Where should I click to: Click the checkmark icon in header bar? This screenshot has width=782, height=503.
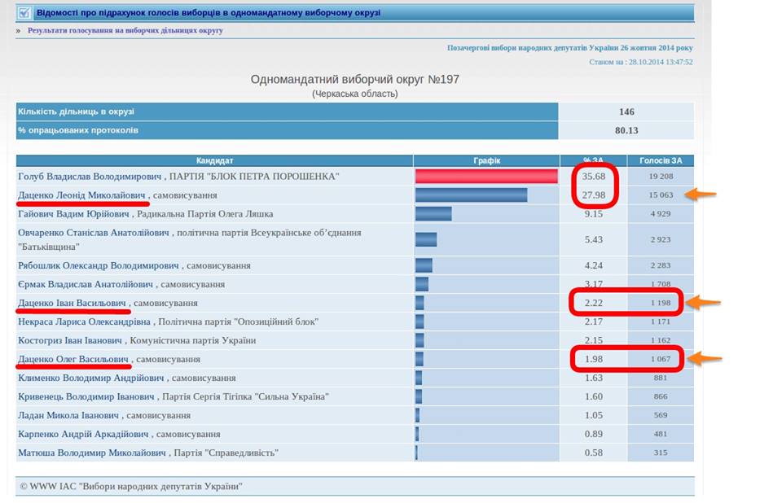pyautogui.click(x=24, y=12)
